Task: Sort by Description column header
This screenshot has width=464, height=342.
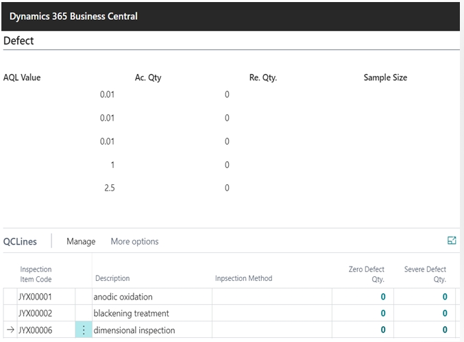Action: pyautogui.click(x=112, y=278)
